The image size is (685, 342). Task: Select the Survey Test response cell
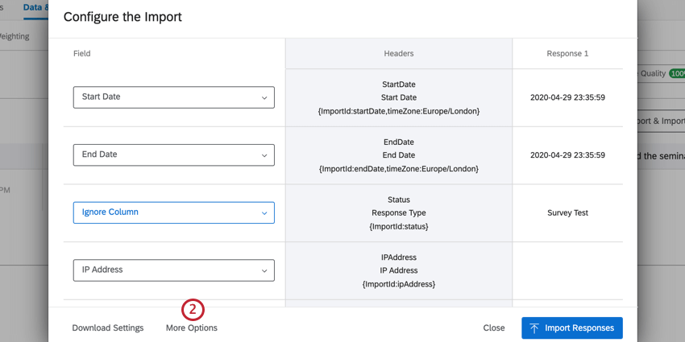click(x=567, y=213)
